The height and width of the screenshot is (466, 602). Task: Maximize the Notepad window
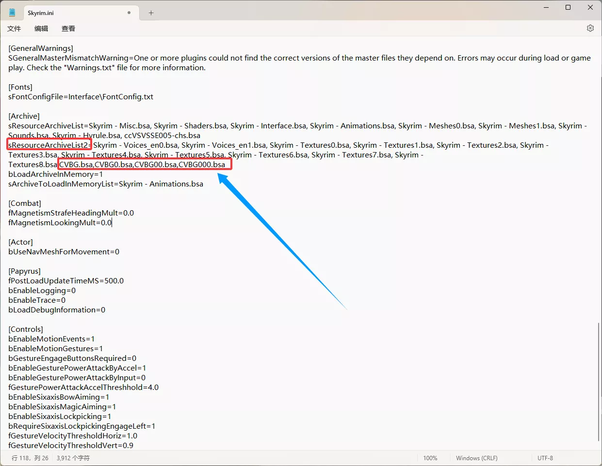pos(568,7)
